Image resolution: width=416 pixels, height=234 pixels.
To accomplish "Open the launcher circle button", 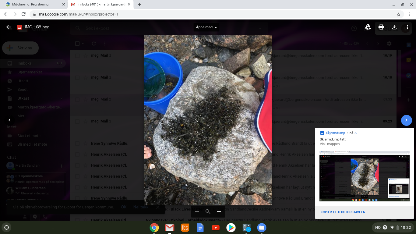I will tap(6, 227).
